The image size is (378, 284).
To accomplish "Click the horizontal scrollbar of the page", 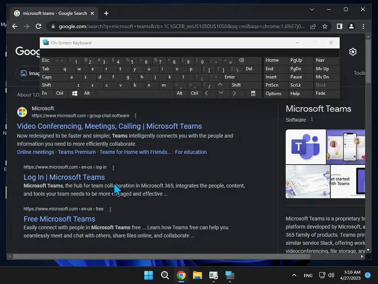I will [161, 257].
